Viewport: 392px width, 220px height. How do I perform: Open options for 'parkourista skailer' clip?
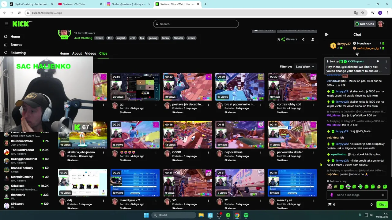pos(313,152)
